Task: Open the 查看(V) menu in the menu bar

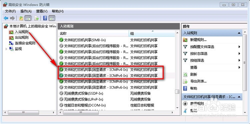Action: click(x=42, y=11)
